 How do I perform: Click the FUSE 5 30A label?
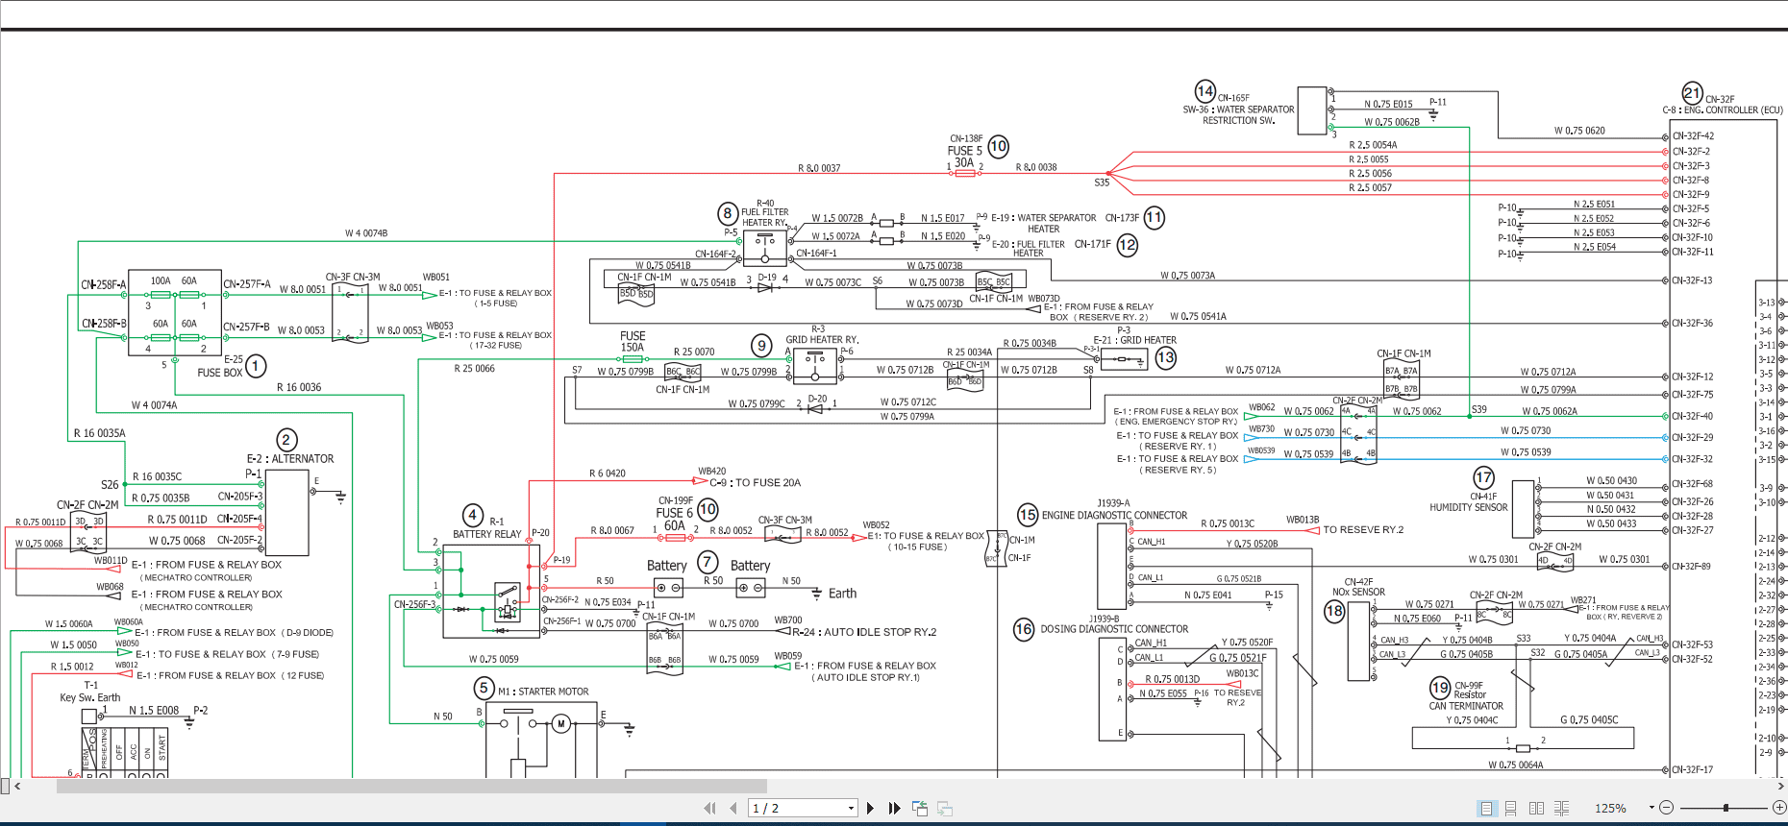[x=965, y=157]
